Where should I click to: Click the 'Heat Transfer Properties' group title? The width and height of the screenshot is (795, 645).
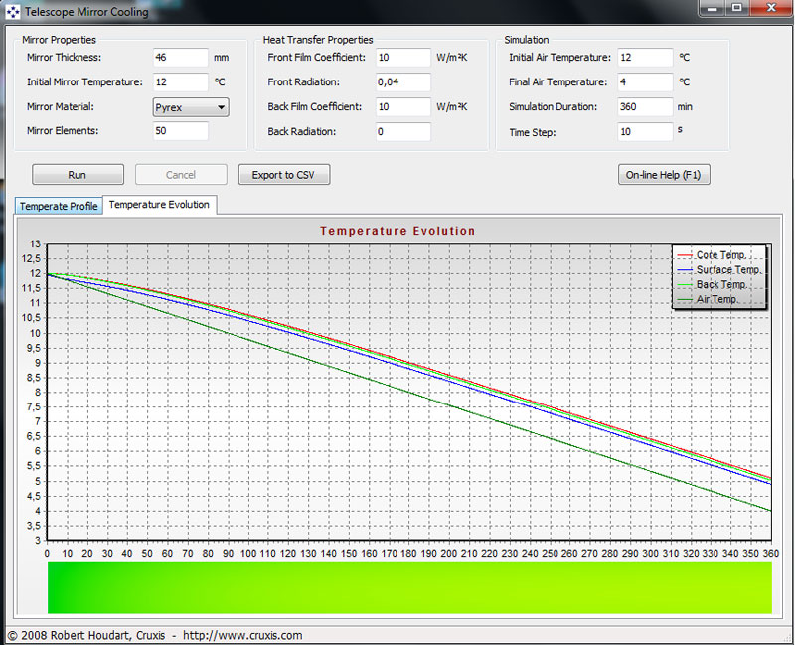318,40
